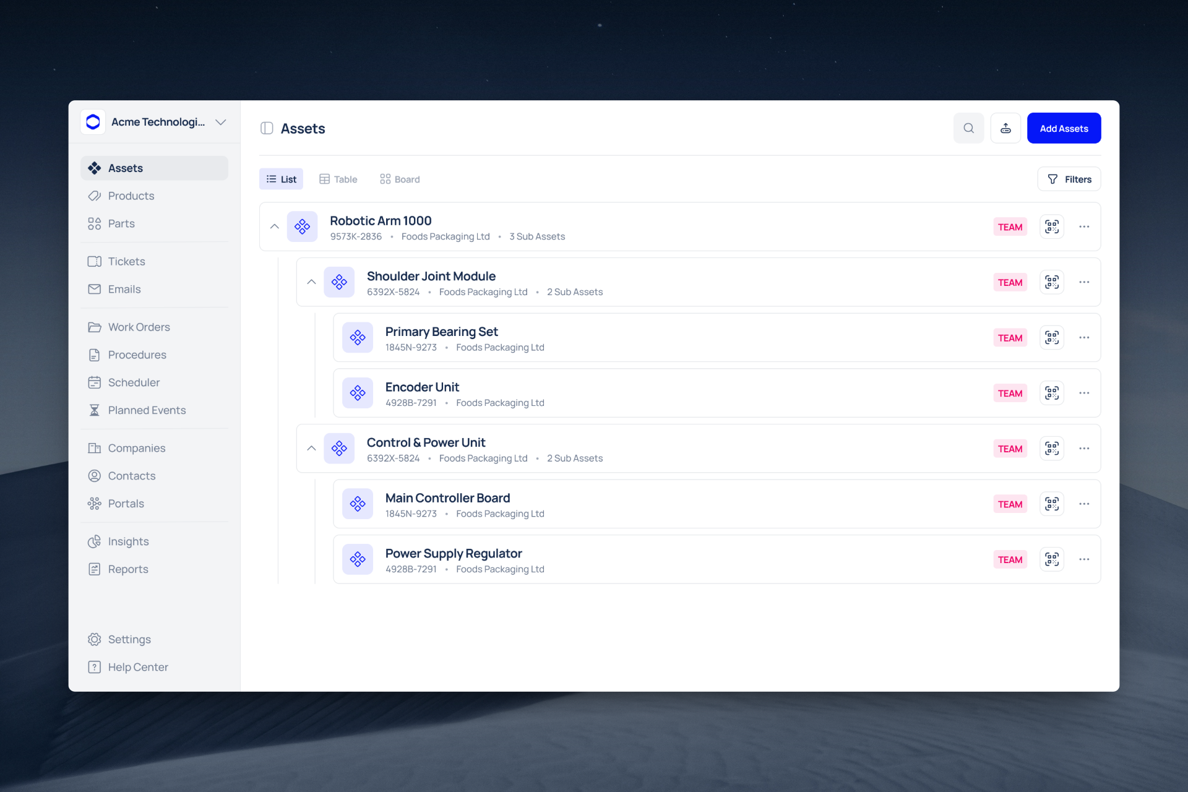This screenshot has width=1188, height=792.
Task: Collapse the Control & Power Unit sub-assets
Action: tap(311, 448)
